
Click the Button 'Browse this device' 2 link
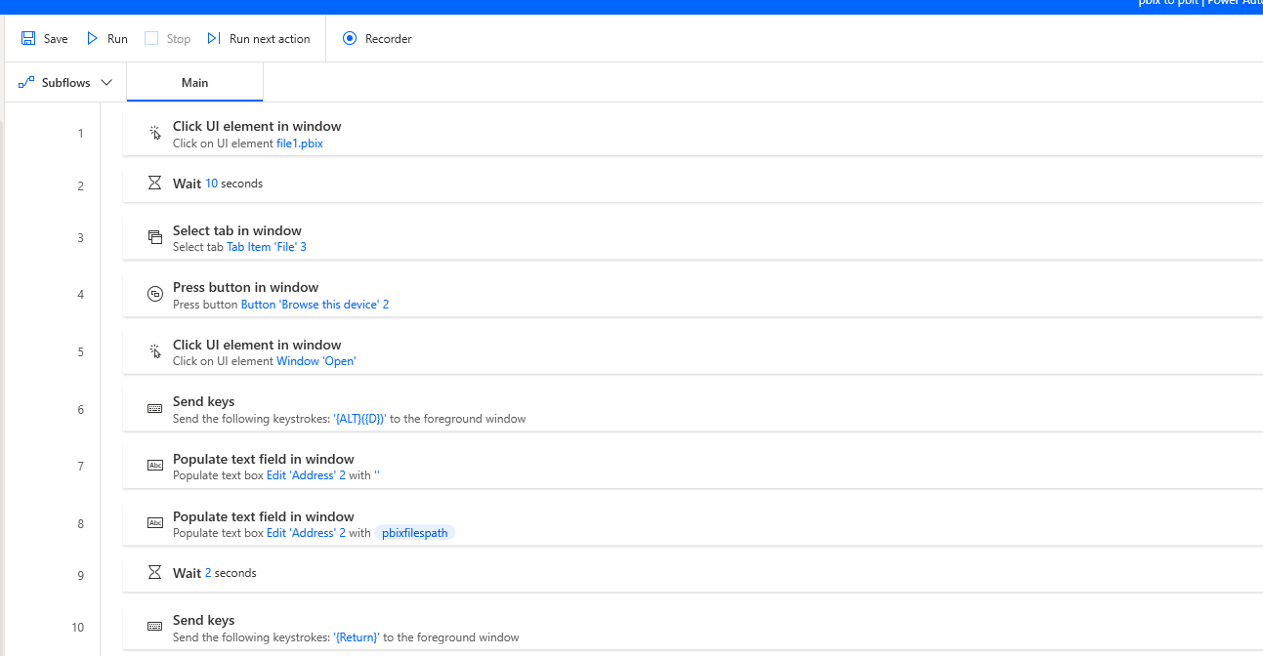315,305
